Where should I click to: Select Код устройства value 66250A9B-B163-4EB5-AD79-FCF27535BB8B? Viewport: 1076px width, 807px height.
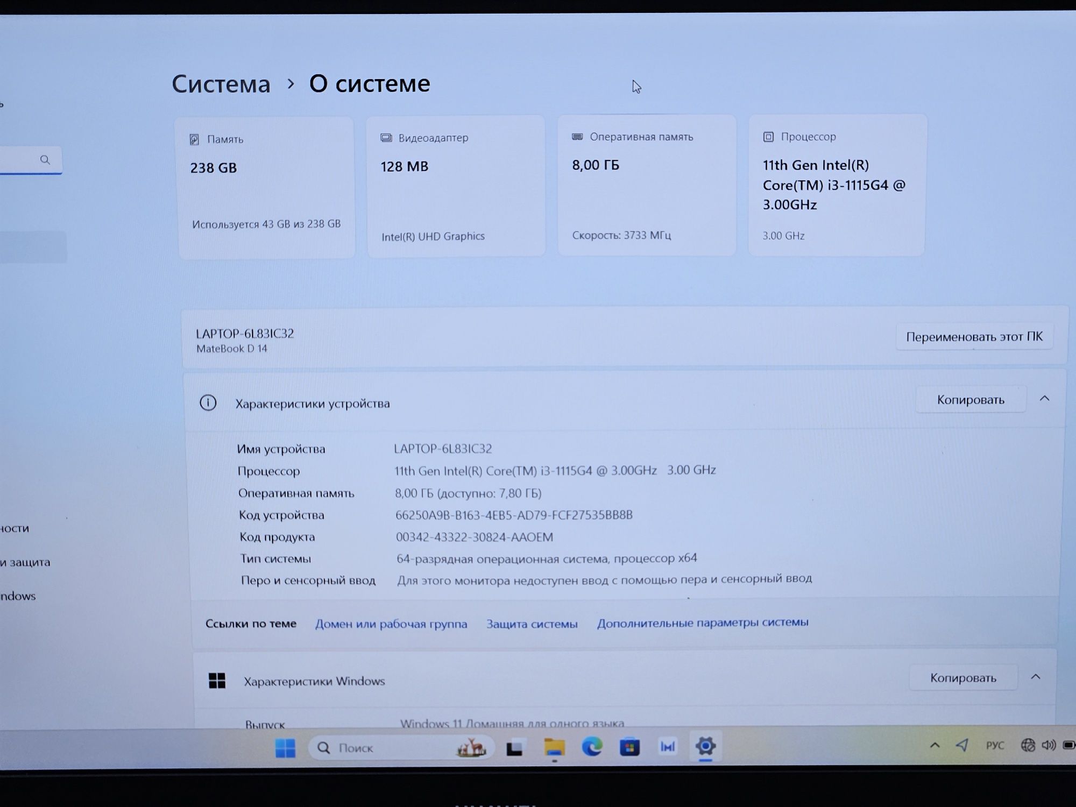pyautogui.click(x=514, y=515)
